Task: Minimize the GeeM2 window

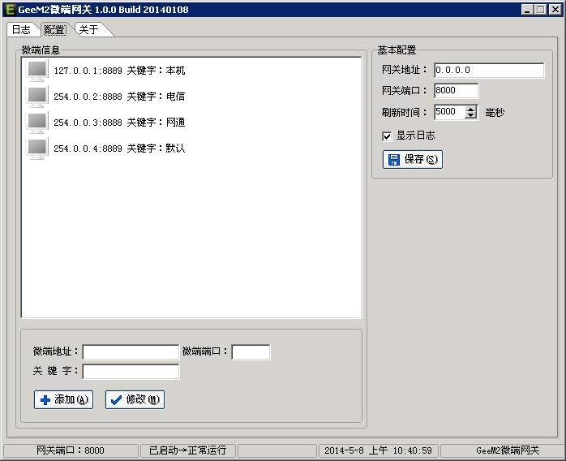Action: tap(527, 10)
